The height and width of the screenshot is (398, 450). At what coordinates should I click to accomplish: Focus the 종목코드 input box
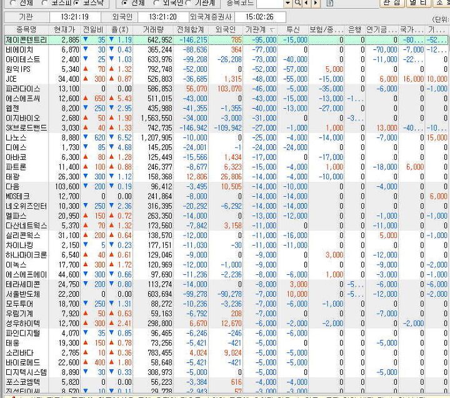click(270, 3)
